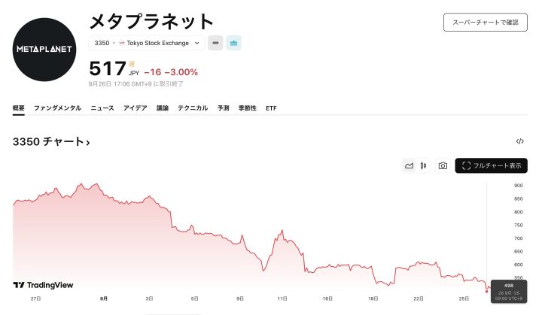Select the area chart style icon
This screenshot has height=315, width=542.
pyautogui.click(x=409, y=166)
